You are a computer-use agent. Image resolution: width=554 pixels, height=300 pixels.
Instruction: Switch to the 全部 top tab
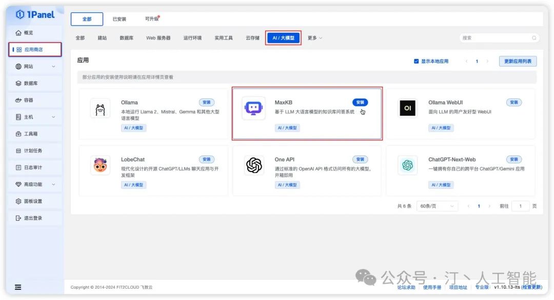click(x=87, y=19)
